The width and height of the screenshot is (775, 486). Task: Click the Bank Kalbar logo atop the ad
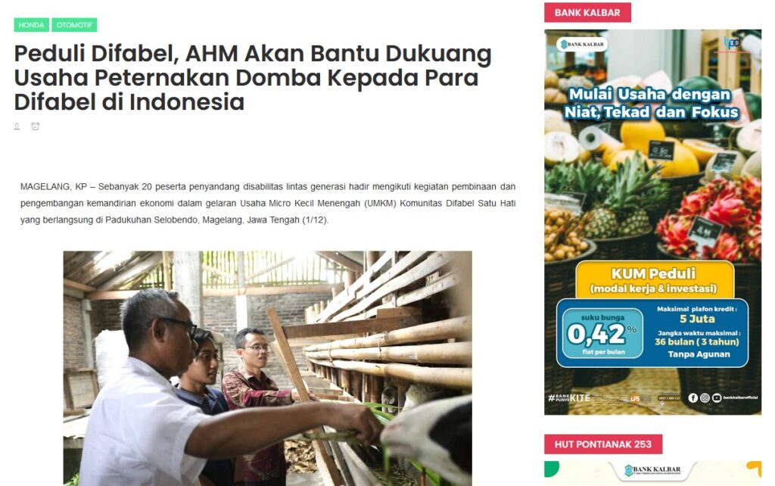point(582,44)
